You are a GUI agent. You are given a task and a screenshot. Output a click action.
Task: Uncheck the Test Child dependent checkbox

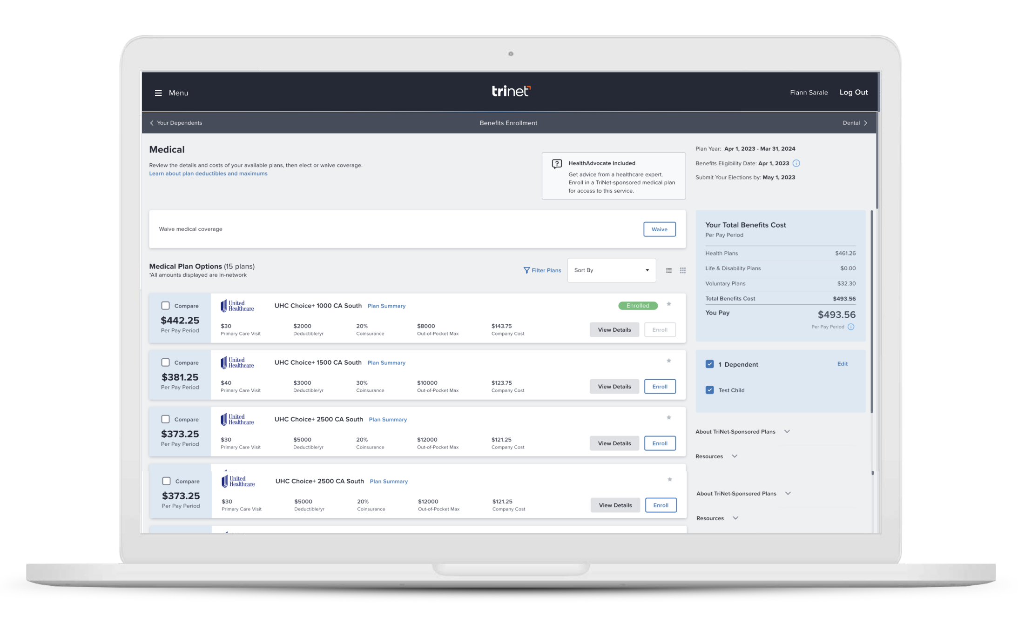709,390
